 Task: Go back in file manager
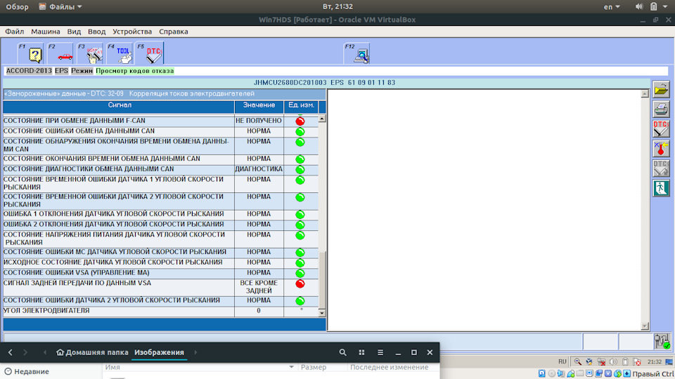(x=11, y=352)
